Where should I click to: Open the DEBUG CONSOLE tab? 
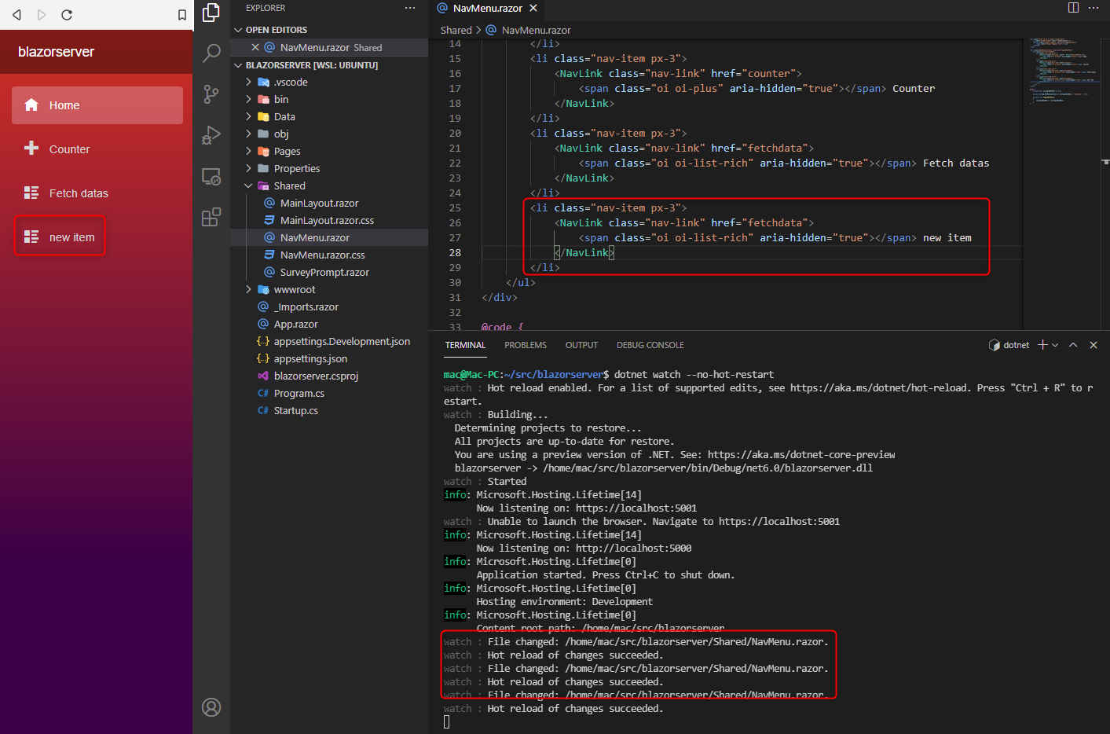click(x=650, y=344)
